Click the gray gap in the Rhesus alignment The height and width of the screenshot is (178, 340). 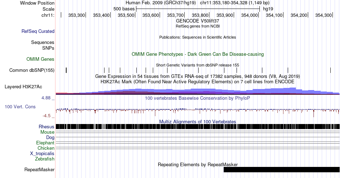tap(104, 127)
